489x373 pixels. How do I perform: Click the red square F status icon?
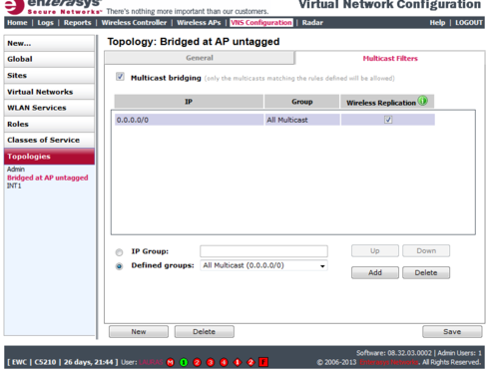click(263, 362)
